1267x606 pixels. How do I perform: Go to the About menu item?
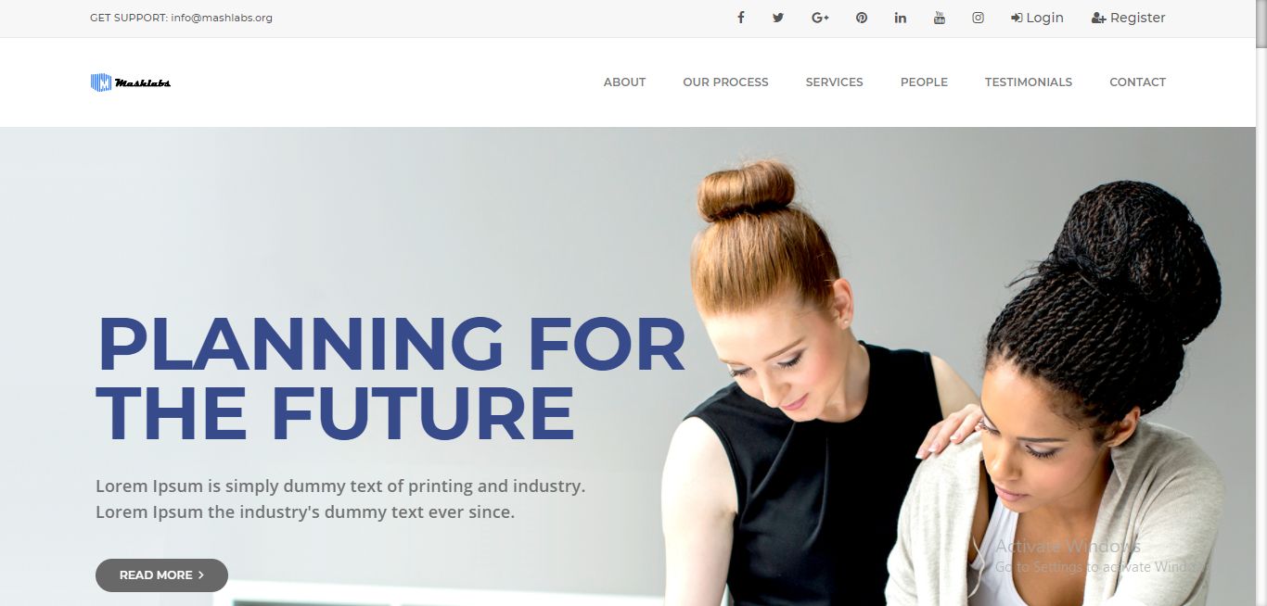[x=624, y=82]
